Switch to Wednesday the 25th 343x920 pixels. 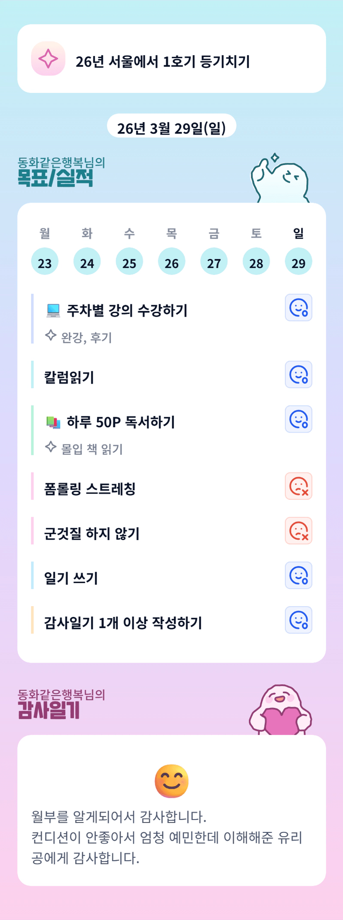pos(129,262)
